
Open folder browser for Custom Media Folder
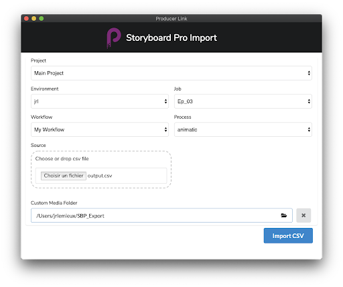(x=284, y=215)
